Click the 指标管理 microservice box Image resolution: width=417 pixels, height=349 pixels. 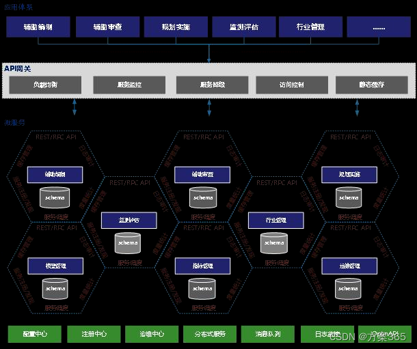pos(202,266)
